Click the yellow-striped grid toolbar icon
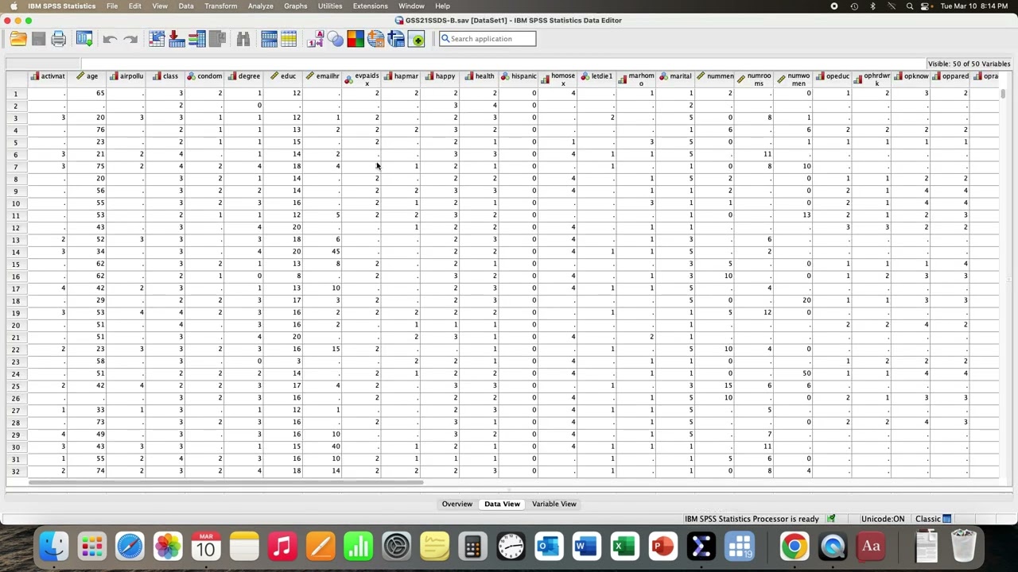The width and height of the screenshot is (1018, 572). click(x=289, y=39)
